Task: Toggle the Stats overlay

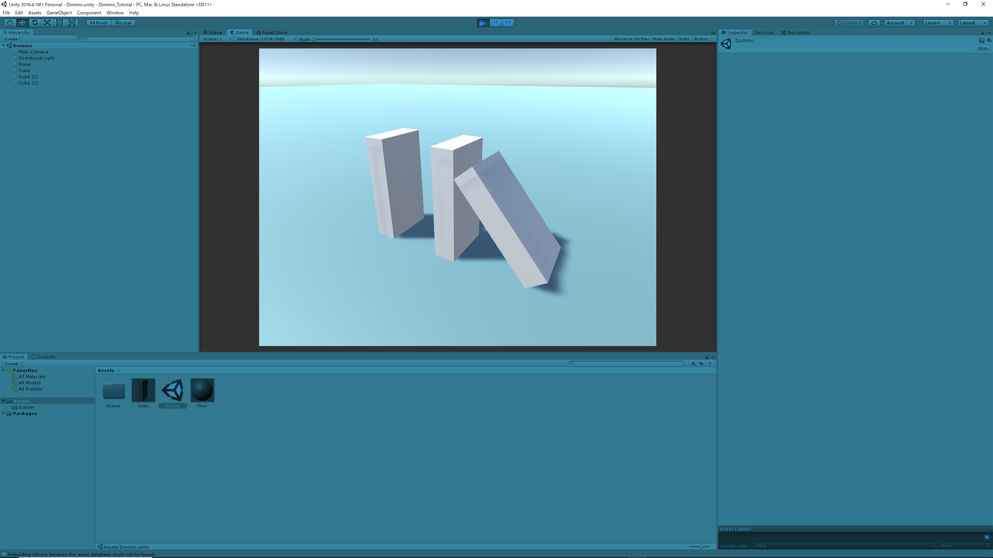Action: [684, 39]
